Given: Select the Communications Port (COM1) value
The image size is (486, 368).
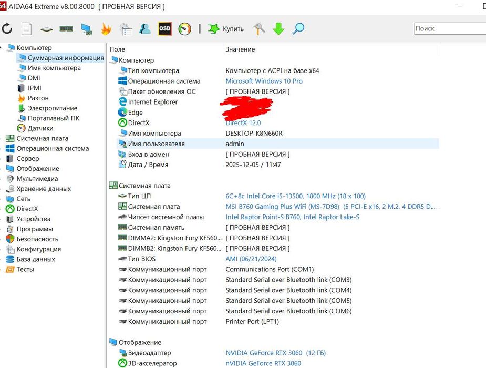Looking at the screenshot, I should [270, 269].
